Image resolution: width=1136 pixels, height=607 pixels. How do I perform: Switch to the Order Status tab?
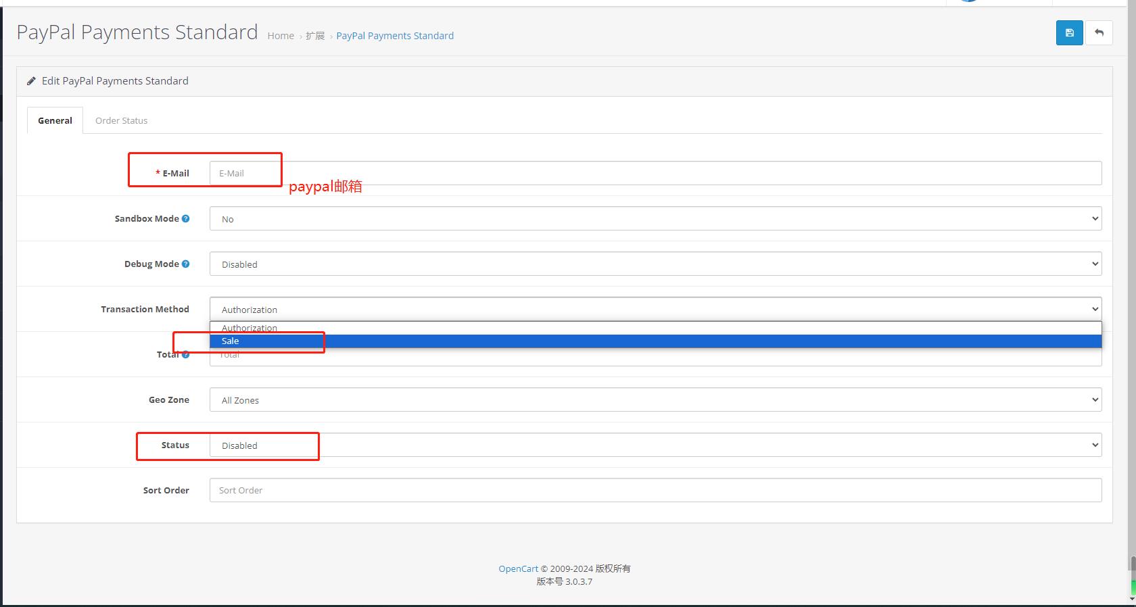(x=121, y=121)
